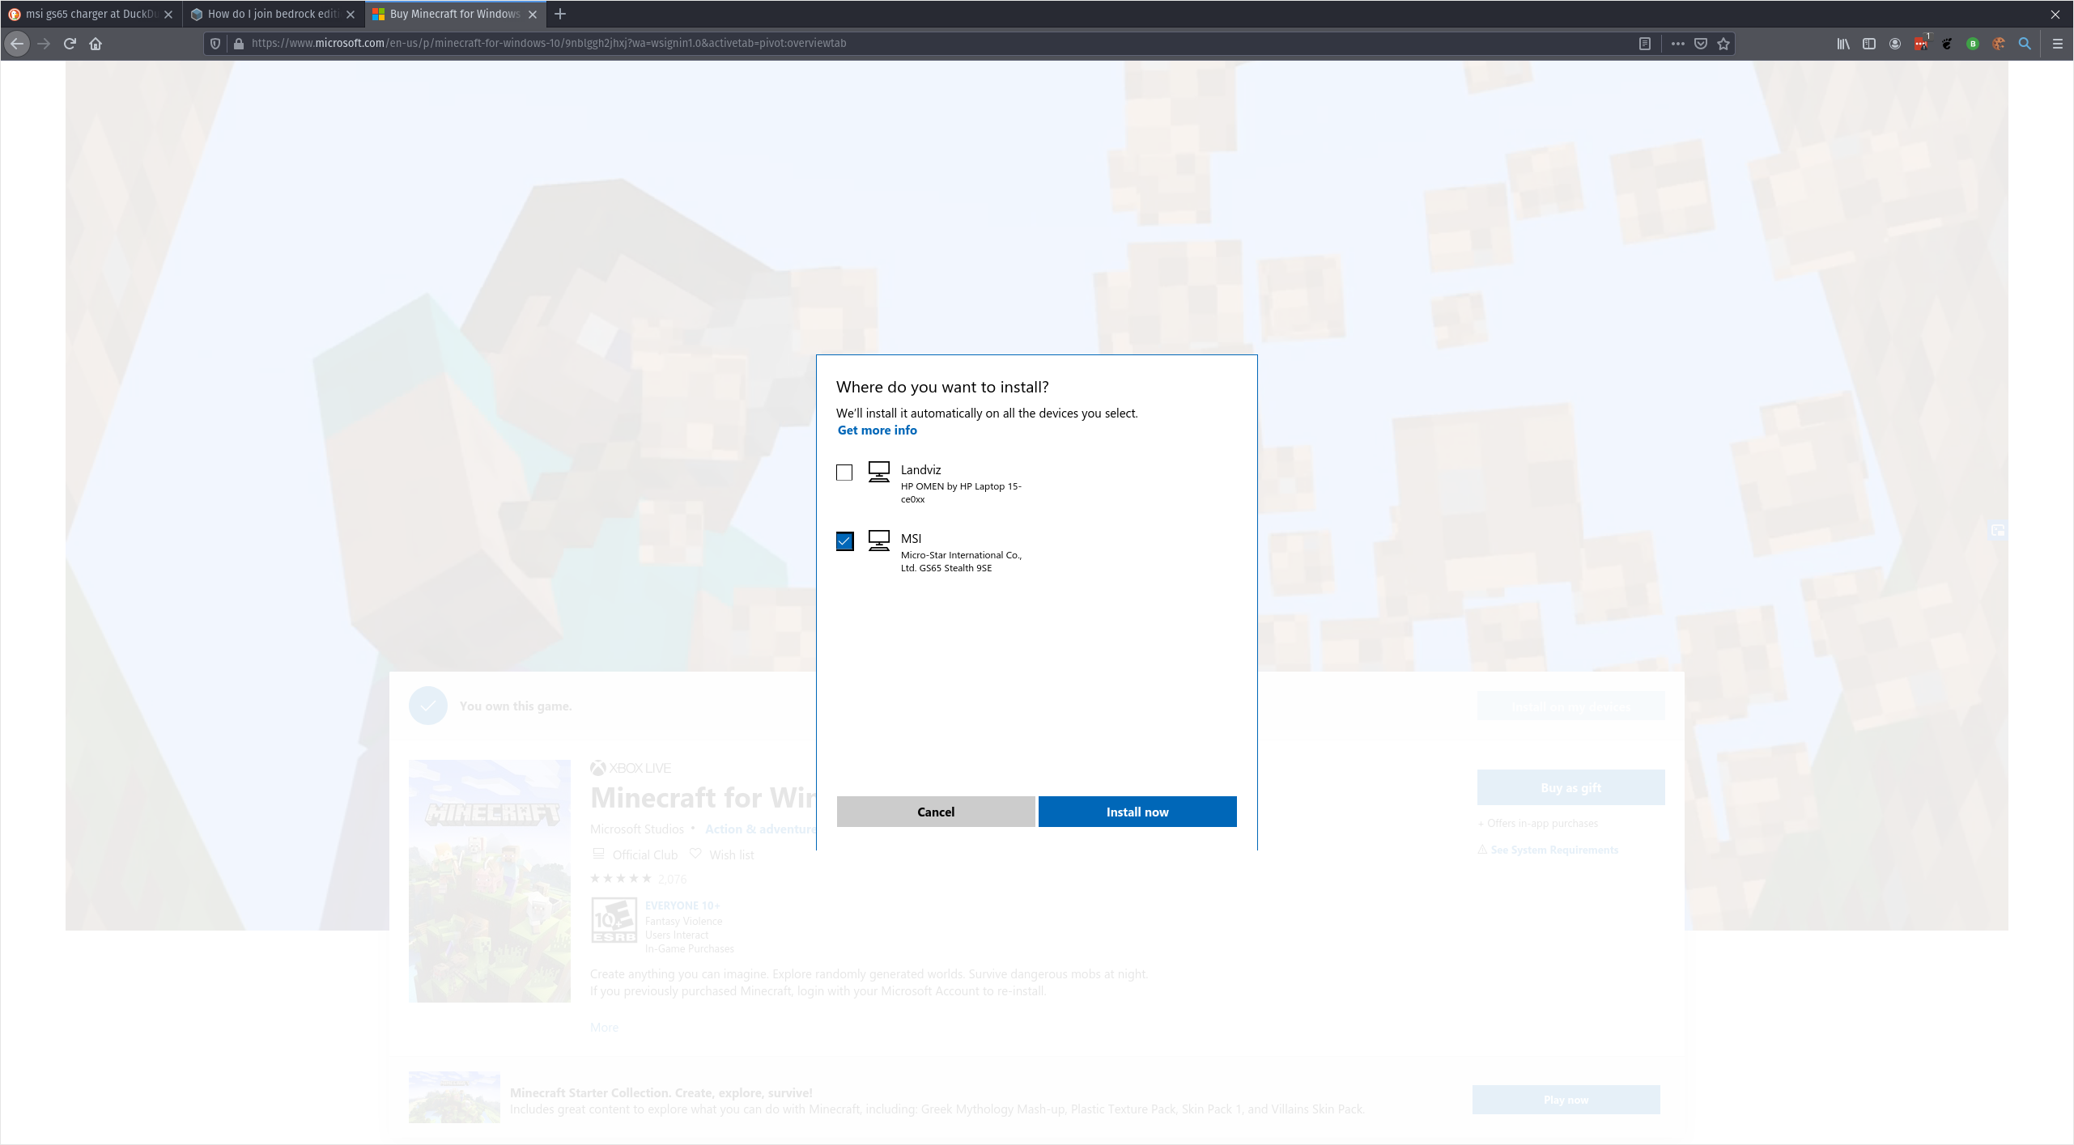Select the Buy Minecraft for Windows tab
The height and width of the screenshot is (1145, 2074).
pyautogui.click(x=455, y=14)
